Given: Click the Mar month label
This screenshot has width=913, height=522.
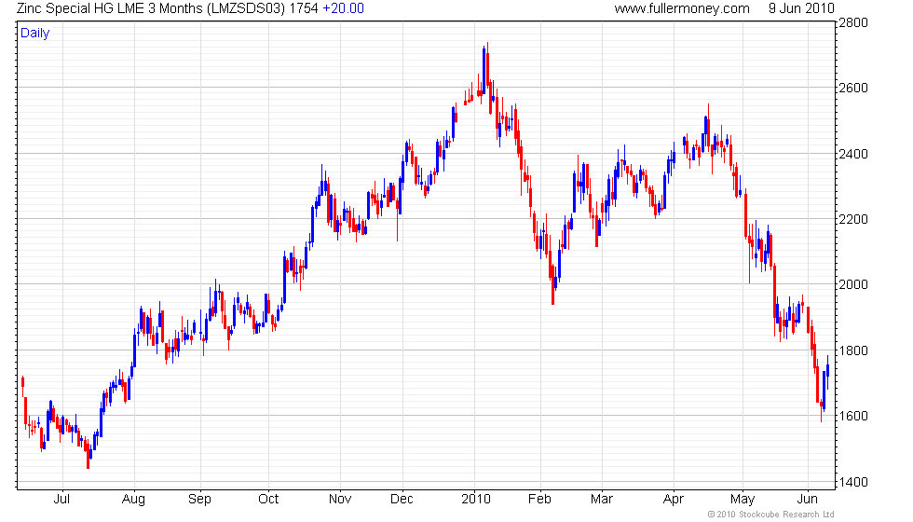Looking at the screenshot, I should click(602, 500).
